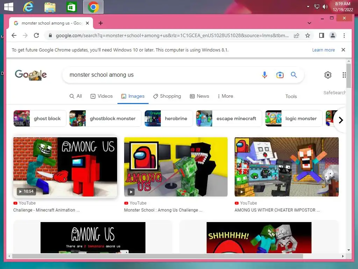Filter by the logic monster chip
This screenshot has height=269, width=358.
pyautogui.click(x=294, y=118)
